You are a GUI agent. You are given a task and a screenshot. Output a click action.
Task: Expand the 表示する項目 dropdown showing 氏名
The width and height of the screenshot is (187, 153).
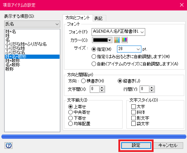tap(32, 24)
